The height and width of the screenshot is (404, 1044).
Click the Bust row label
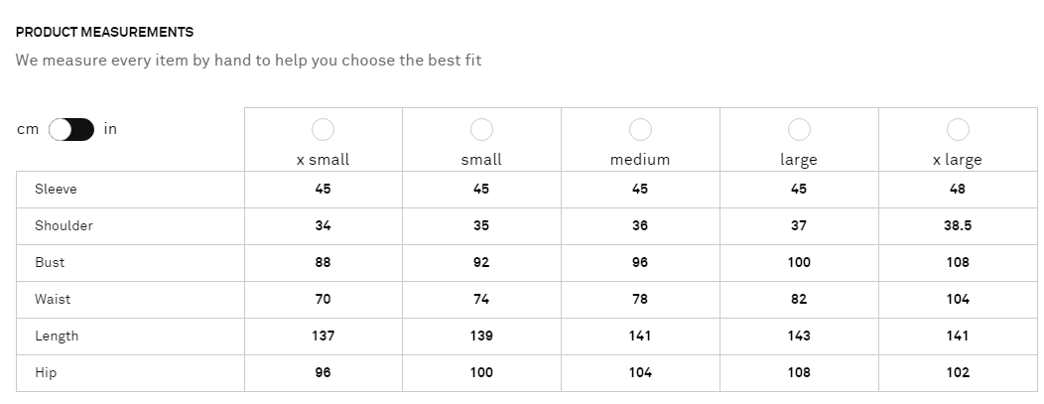point(50,262)
